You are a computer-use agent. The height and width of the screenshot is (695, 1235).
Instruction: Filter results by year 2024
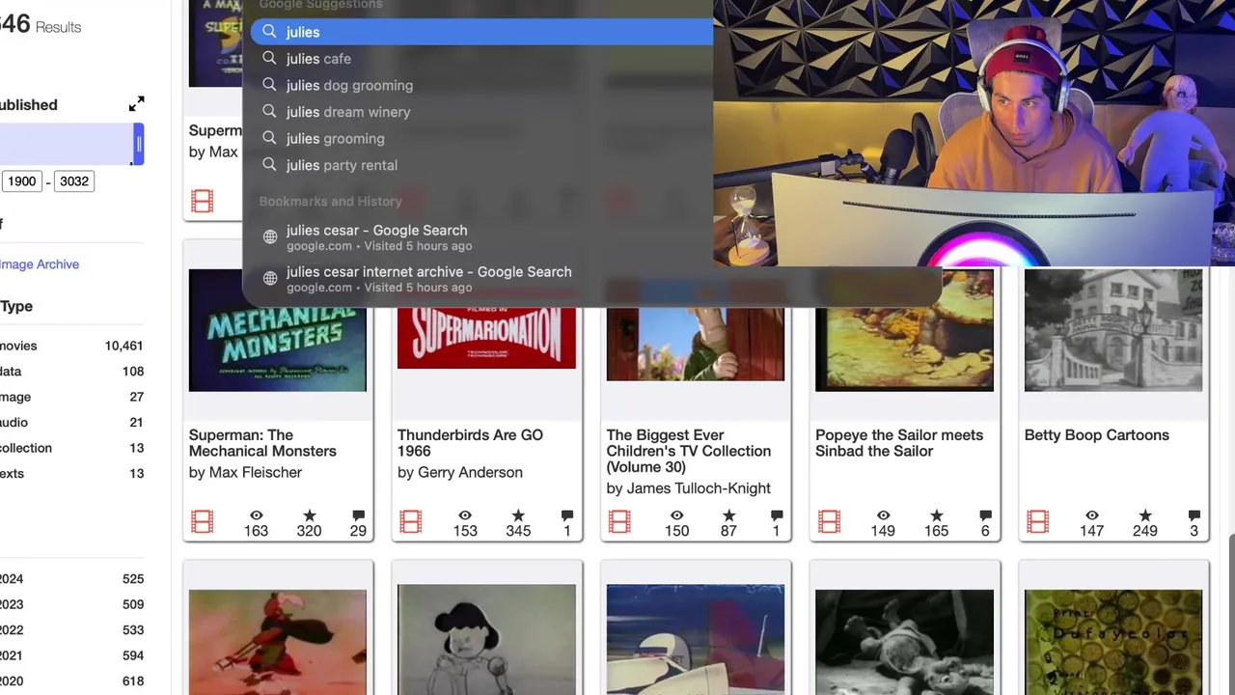click(12, 579)
